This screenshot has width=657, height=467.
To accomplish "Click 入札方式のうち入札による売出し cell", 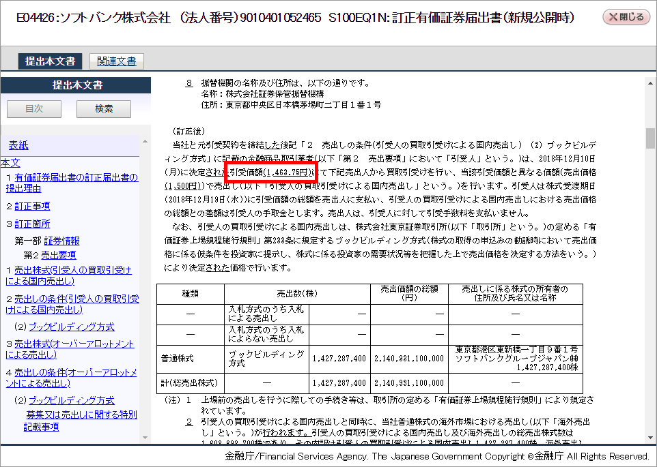I will point(266,314).
